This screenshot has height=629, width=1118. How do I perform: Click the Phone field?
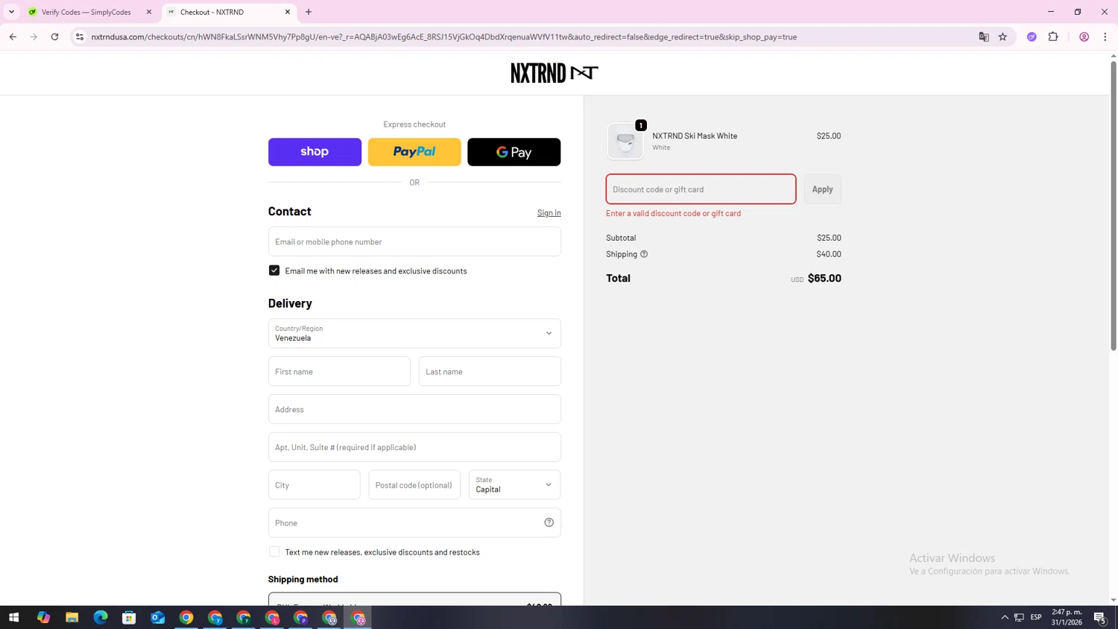click(x=414, y=523)
